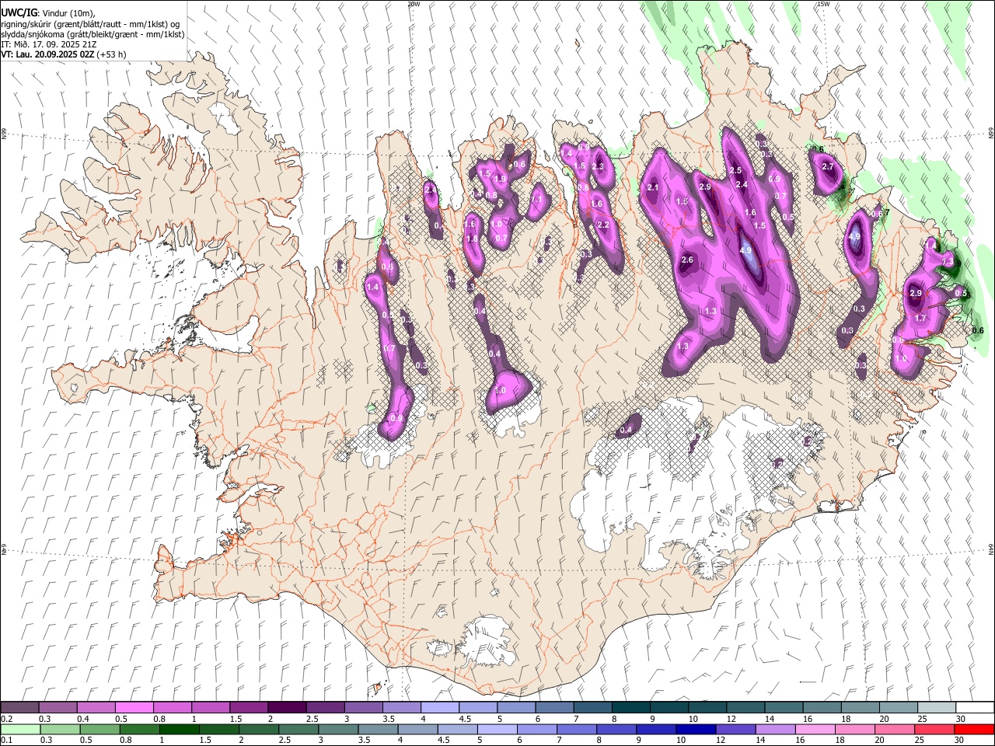Click the upper legend pink swatch labeled 0.5

tap(134, 707)
